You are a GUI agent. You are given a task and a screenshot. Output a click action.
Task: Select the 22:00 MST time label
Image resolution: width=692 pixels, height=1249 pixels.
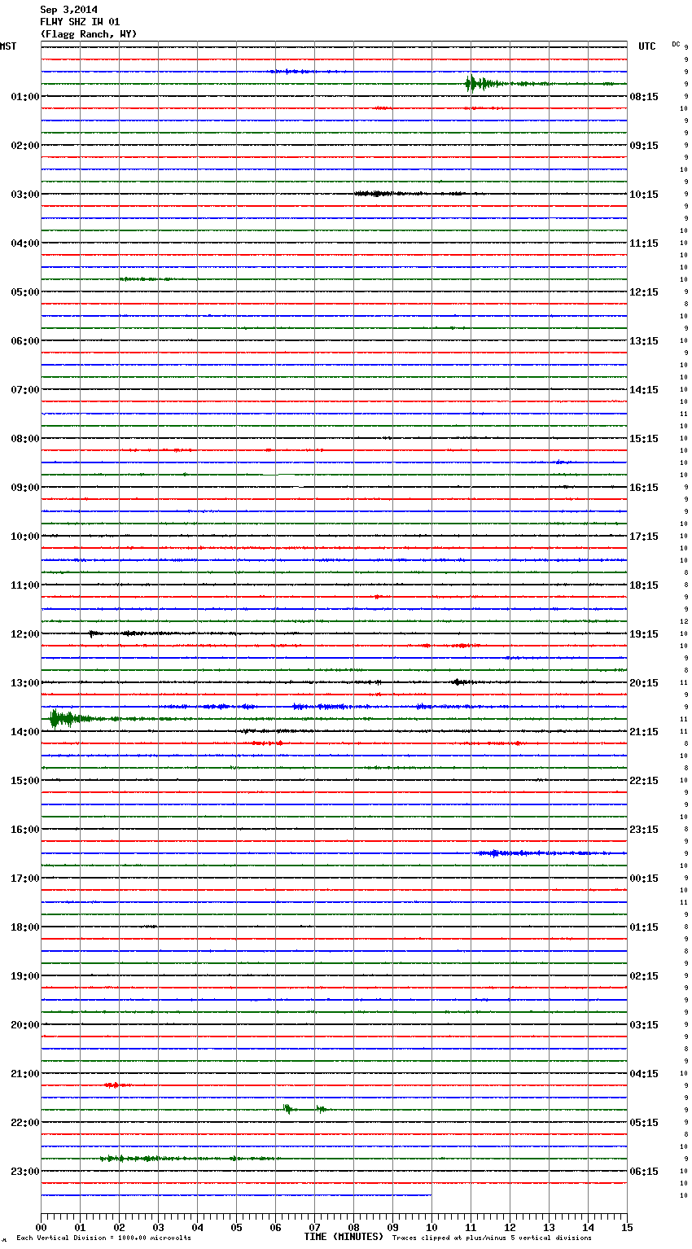pos(25,1123)
